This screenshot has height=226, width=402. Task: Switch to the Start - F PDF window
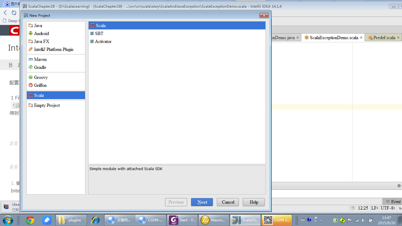point(182,220)
